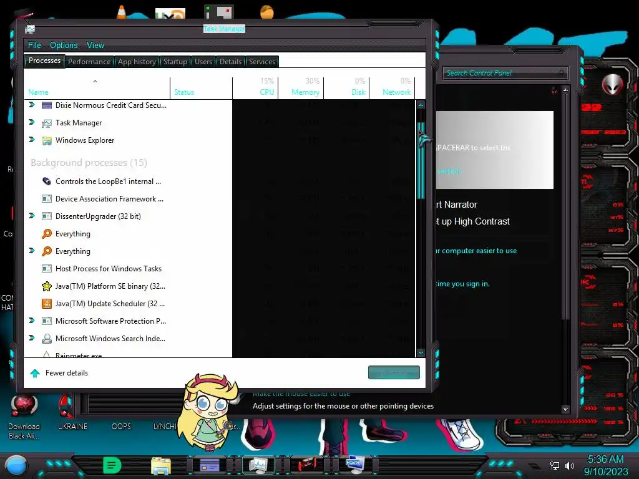Sort processes by Status column

pos(202,89)
